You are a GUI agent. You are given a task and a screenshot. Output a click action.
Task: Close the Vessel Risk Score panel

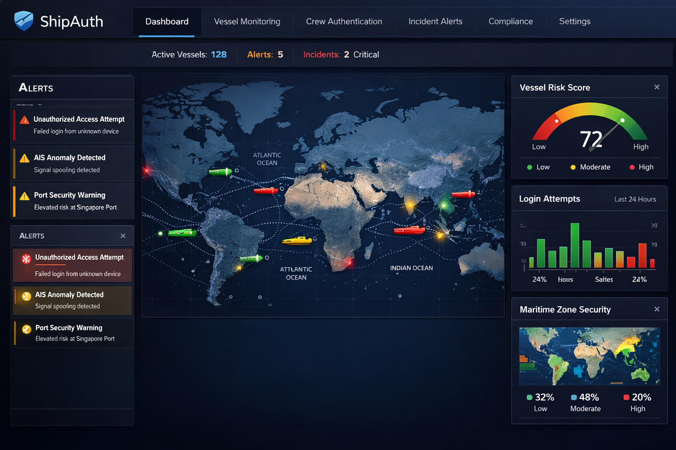click(657, 87)
